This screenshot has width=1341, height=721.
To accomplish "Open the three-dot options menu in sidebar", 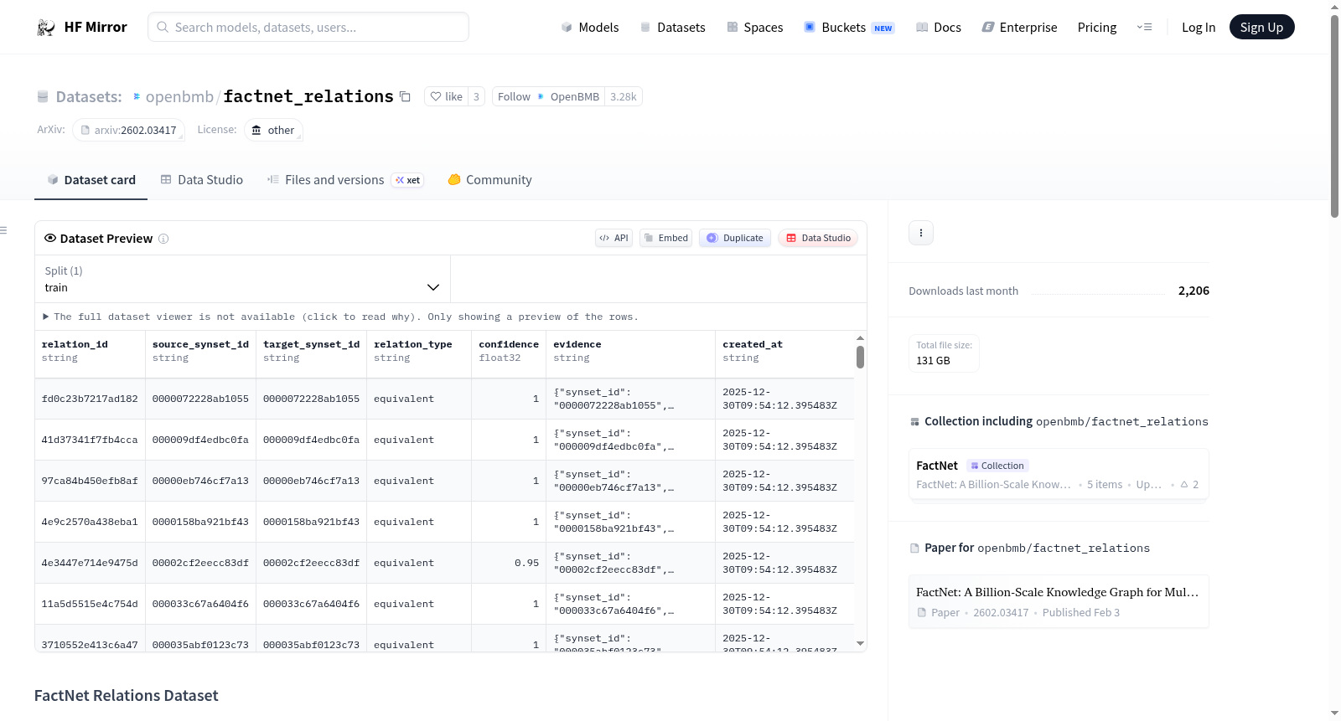I will [921, 233].
